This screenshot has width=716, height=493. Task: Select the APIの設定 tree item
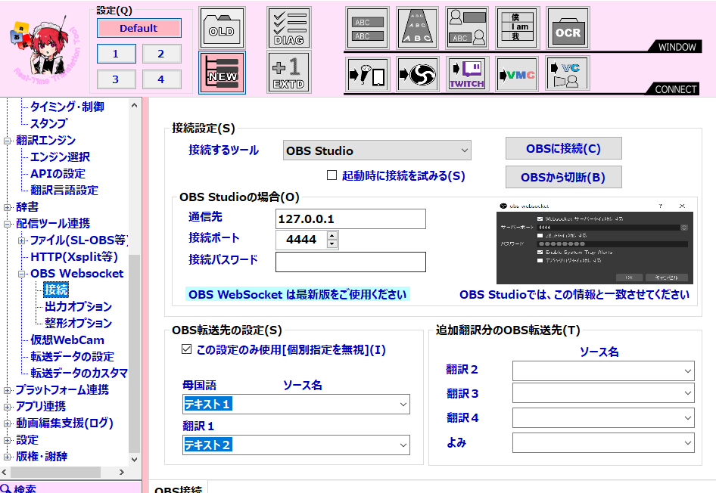click(58, 174)
